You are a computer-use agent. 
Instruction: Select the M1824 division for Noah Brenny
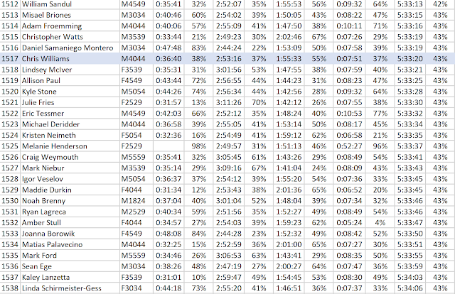click(133, 201)
